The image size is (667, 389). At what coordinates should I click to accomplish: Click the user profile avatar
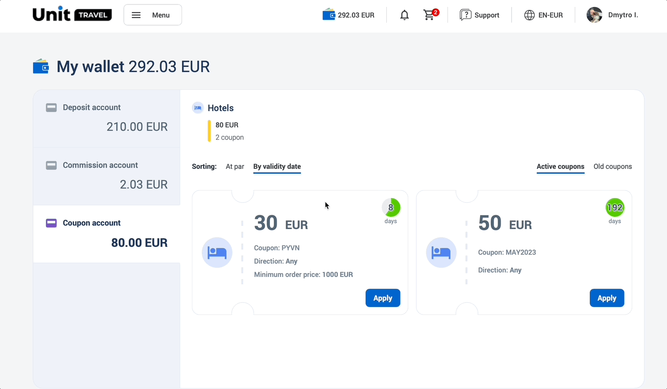[x=594, y=15]
